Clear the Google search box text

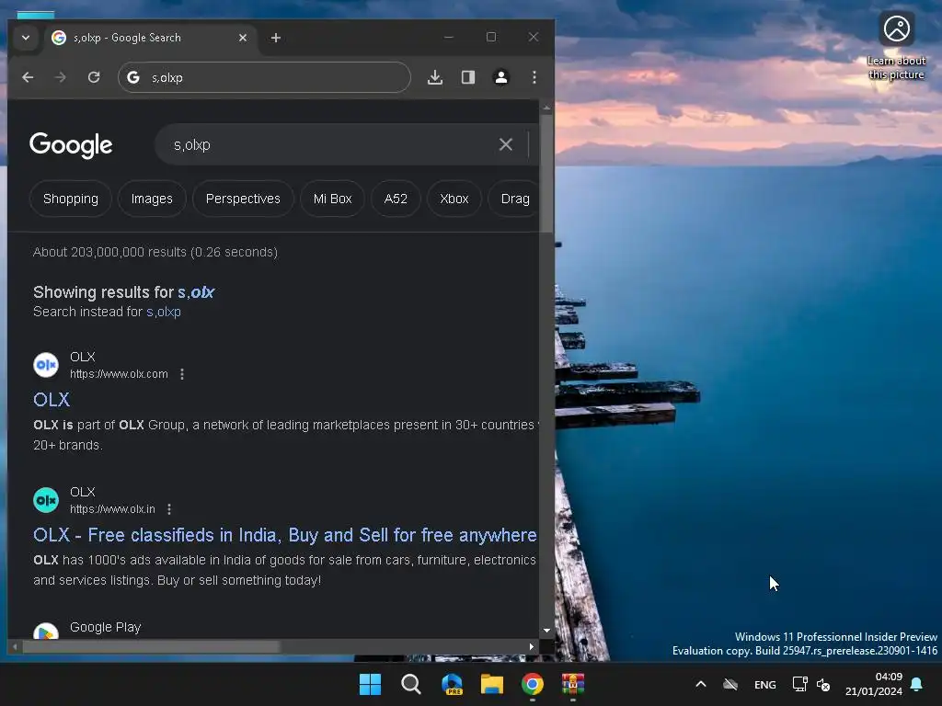point(506,144)
